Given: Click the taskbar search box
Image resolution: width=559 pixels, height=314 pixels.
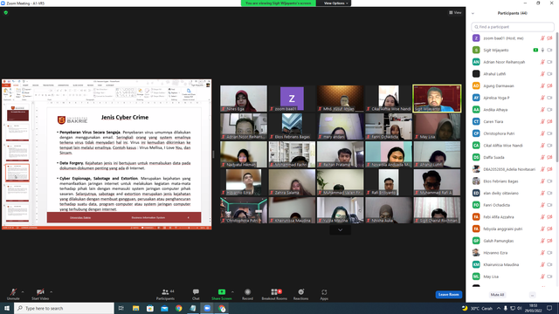Looking at the screenshot, I should 64,308.
